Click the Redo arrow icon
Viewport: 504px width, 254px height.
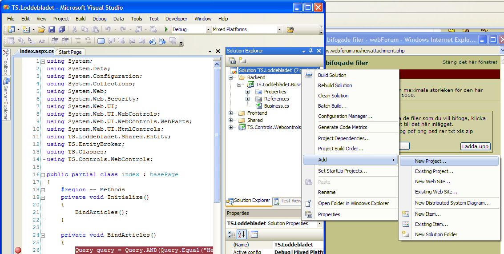point(123,29)
